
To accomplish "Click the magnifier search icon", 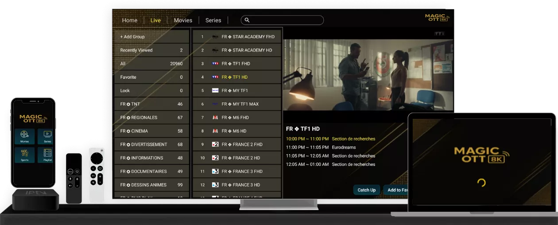I will (x=247, y=20).
